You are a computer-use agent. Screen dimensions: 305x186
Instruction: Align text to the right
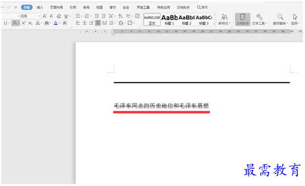[x=91, y=23]
